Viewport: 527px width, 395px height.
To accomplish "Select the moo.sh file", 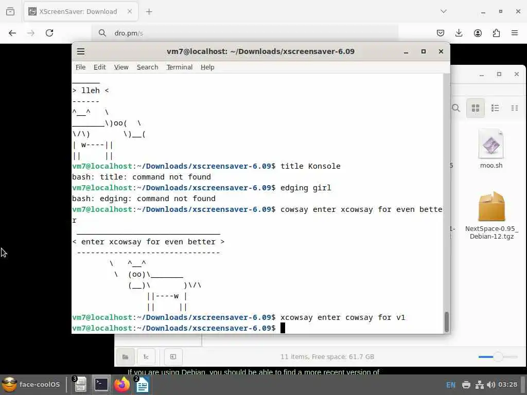I will 491,149.
